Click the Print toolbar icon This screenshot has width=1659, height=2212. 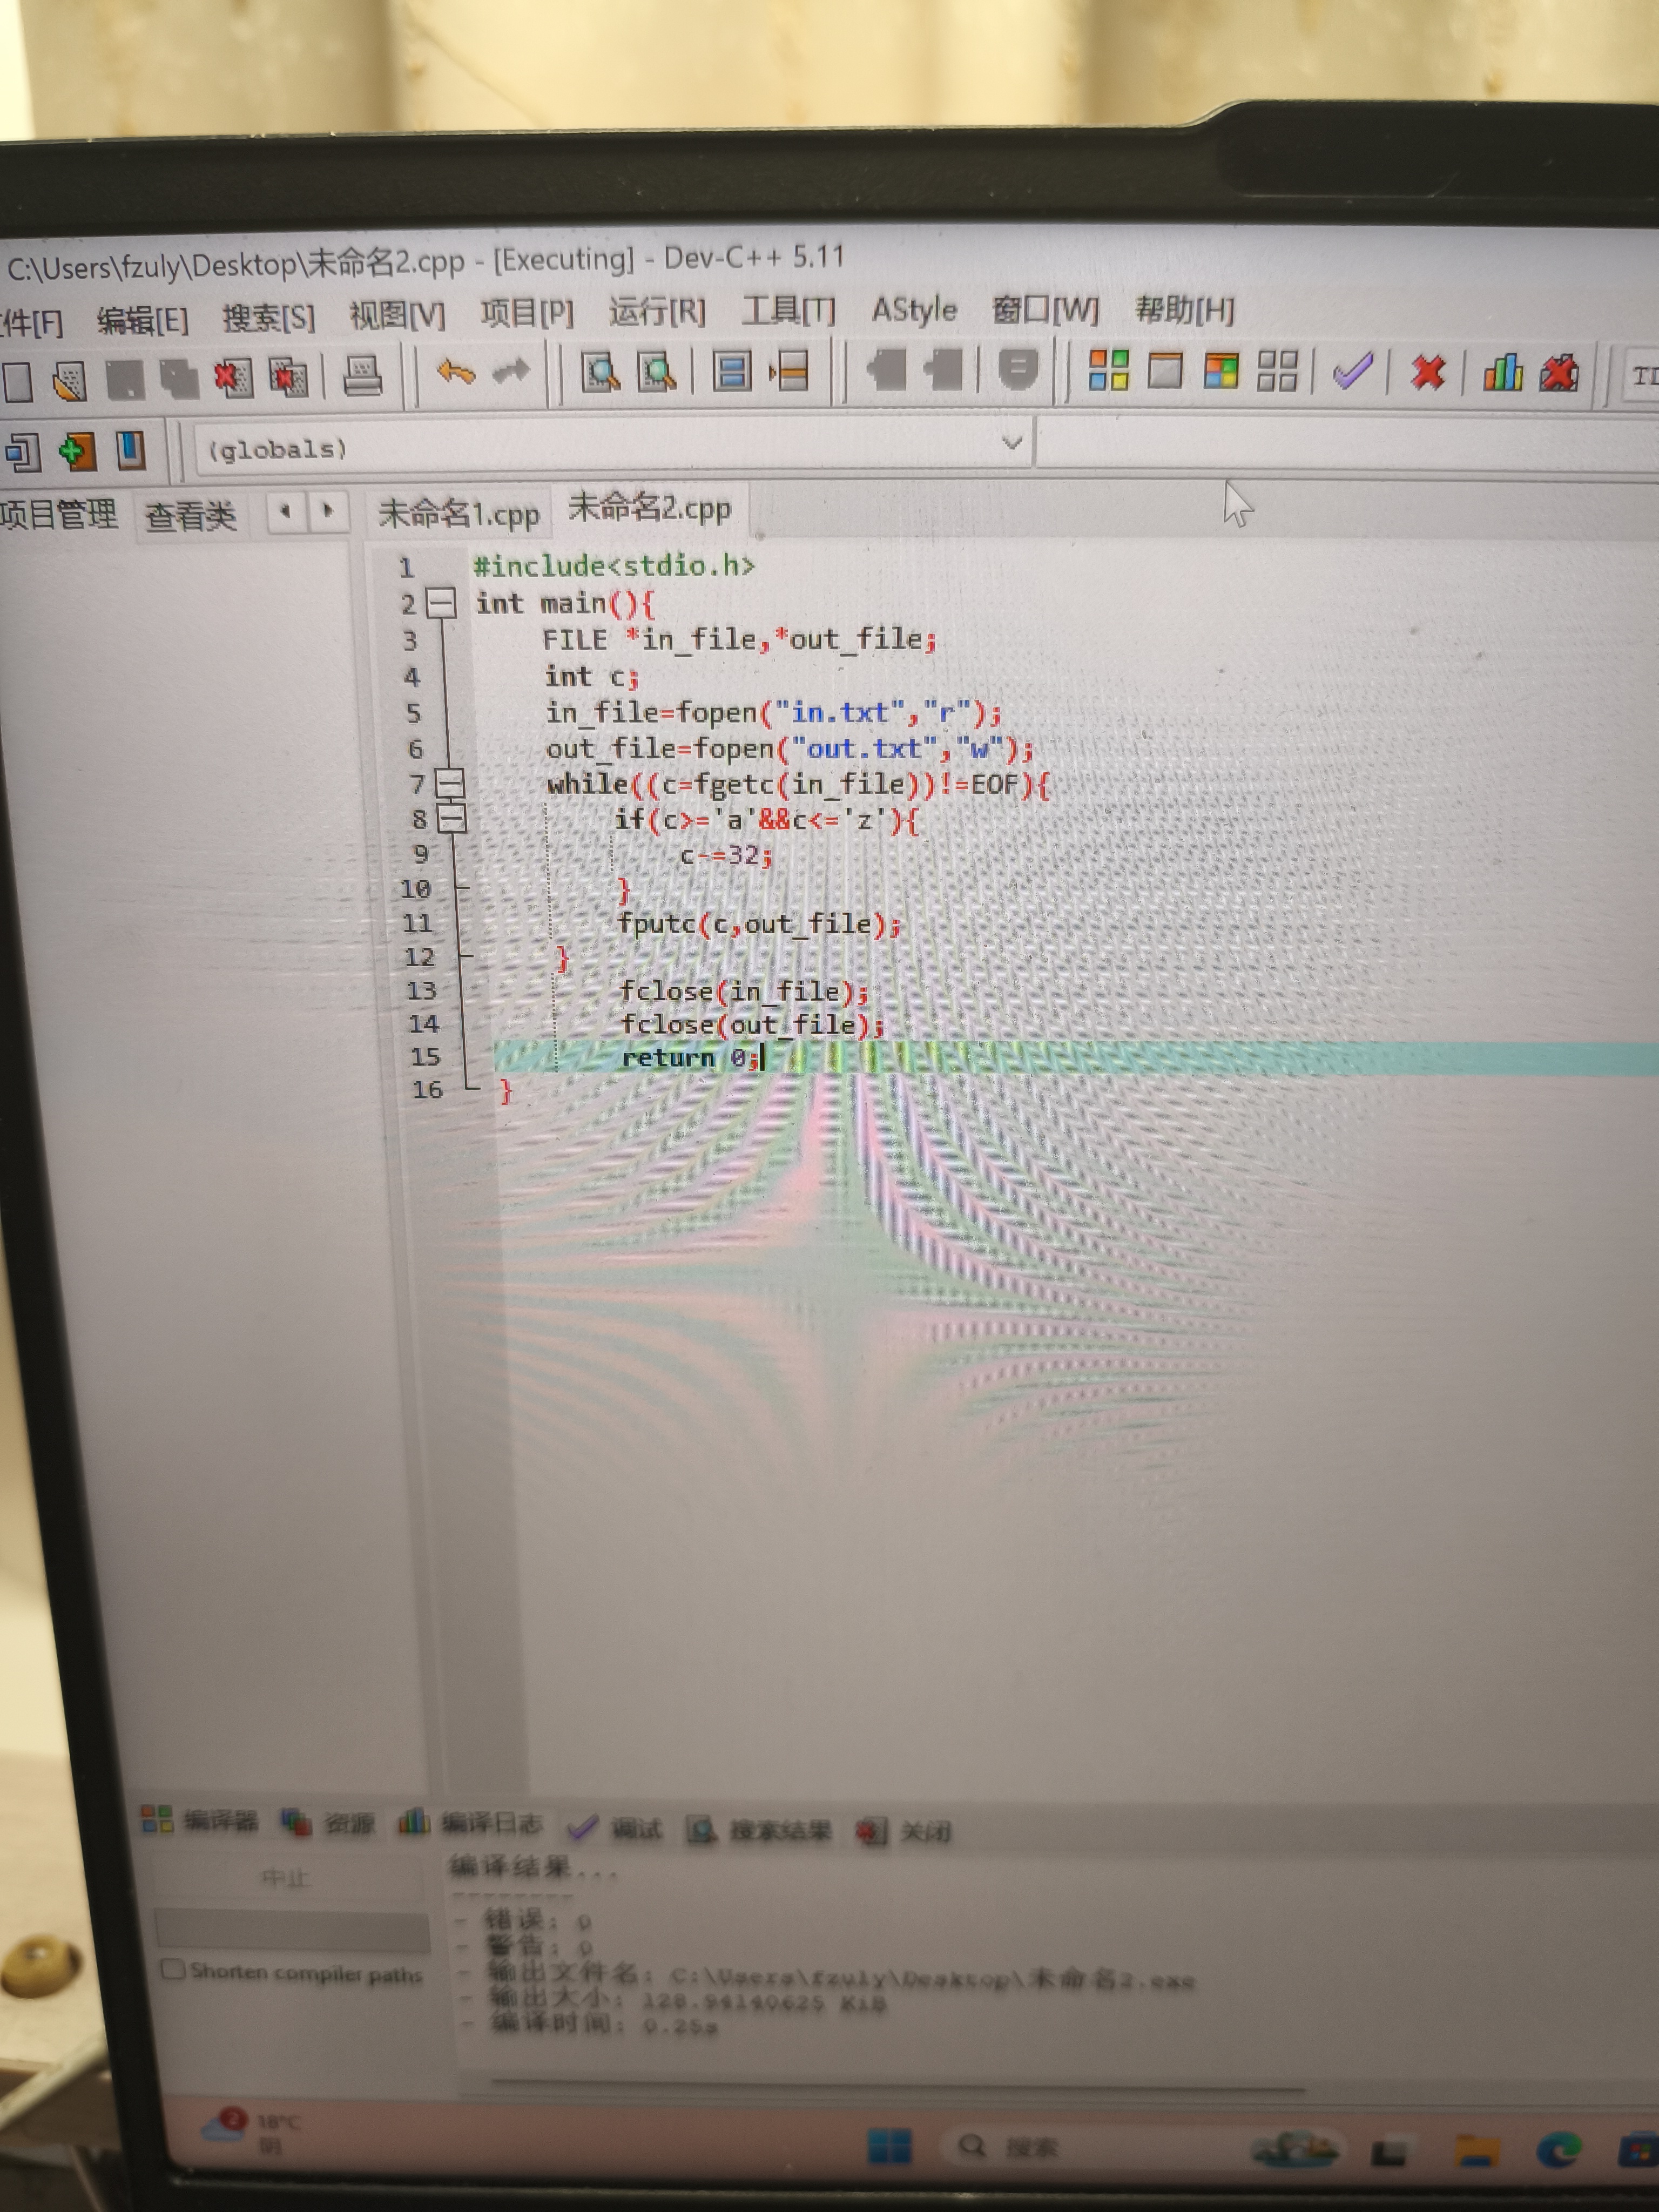[x=362, y=377]
